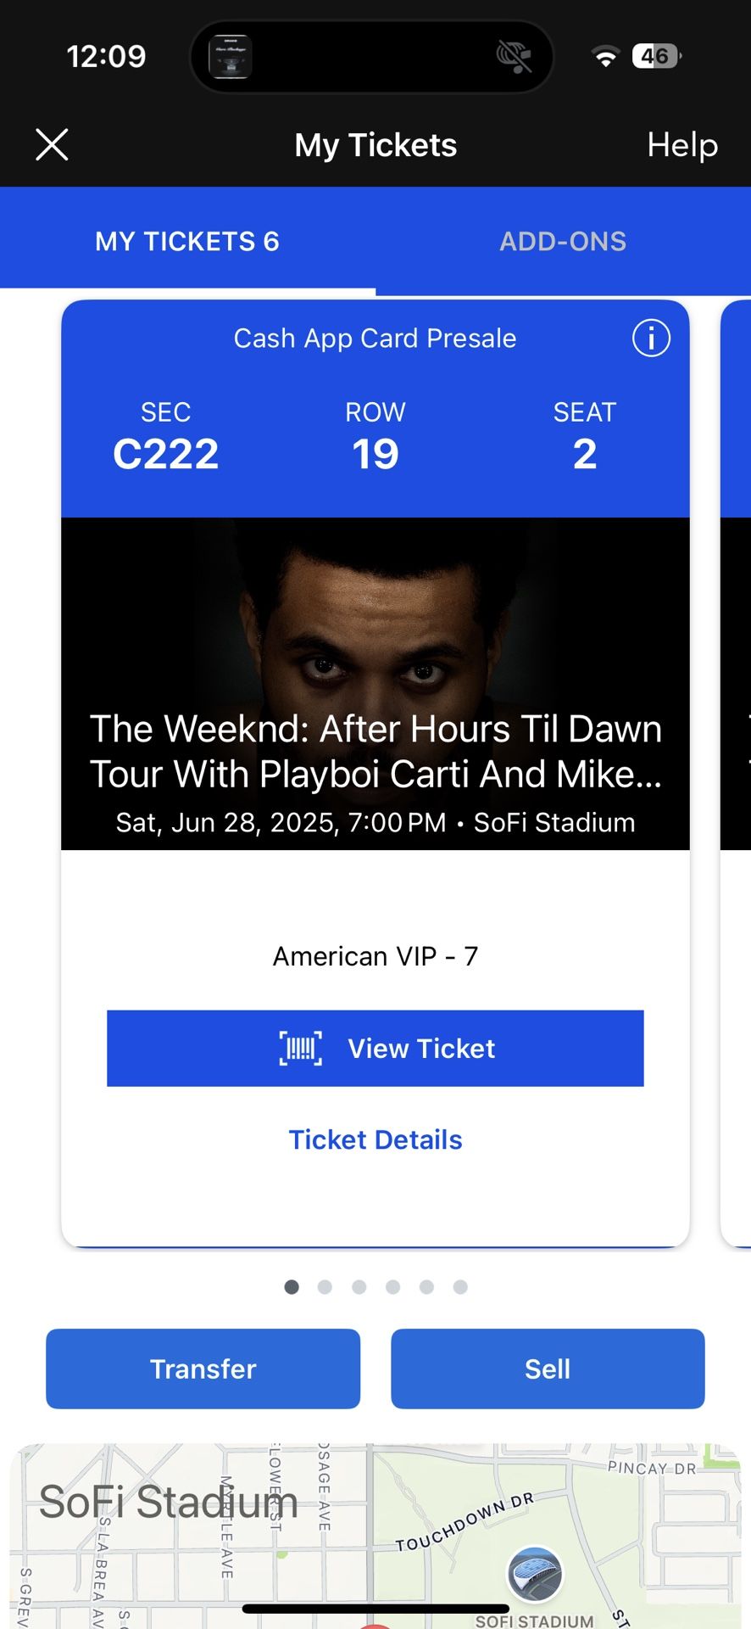Tap the muted bell icon

click(514, 57)
